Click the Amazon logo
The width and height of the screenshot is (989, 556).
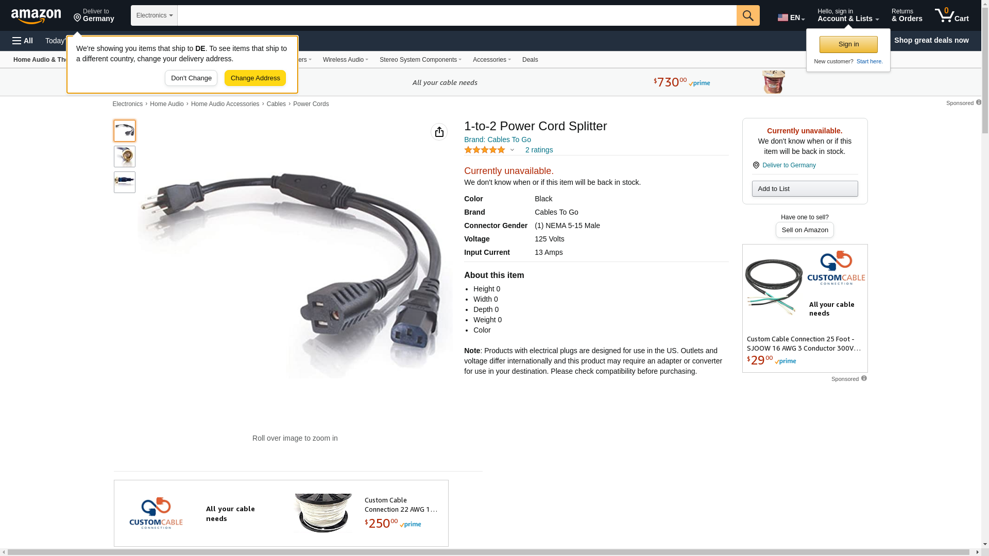pyautogui.click(x=36, y=16)
